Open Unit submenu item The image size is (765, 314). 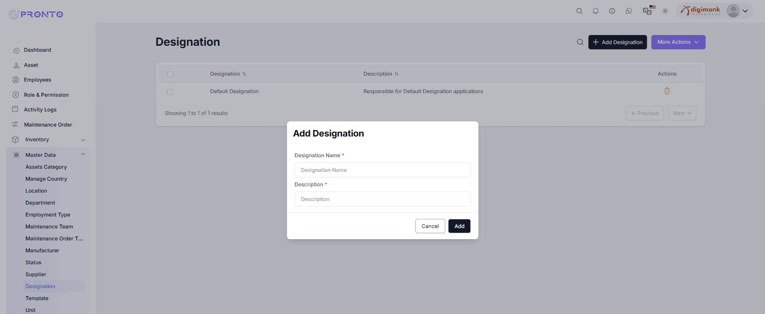point(31,310)
